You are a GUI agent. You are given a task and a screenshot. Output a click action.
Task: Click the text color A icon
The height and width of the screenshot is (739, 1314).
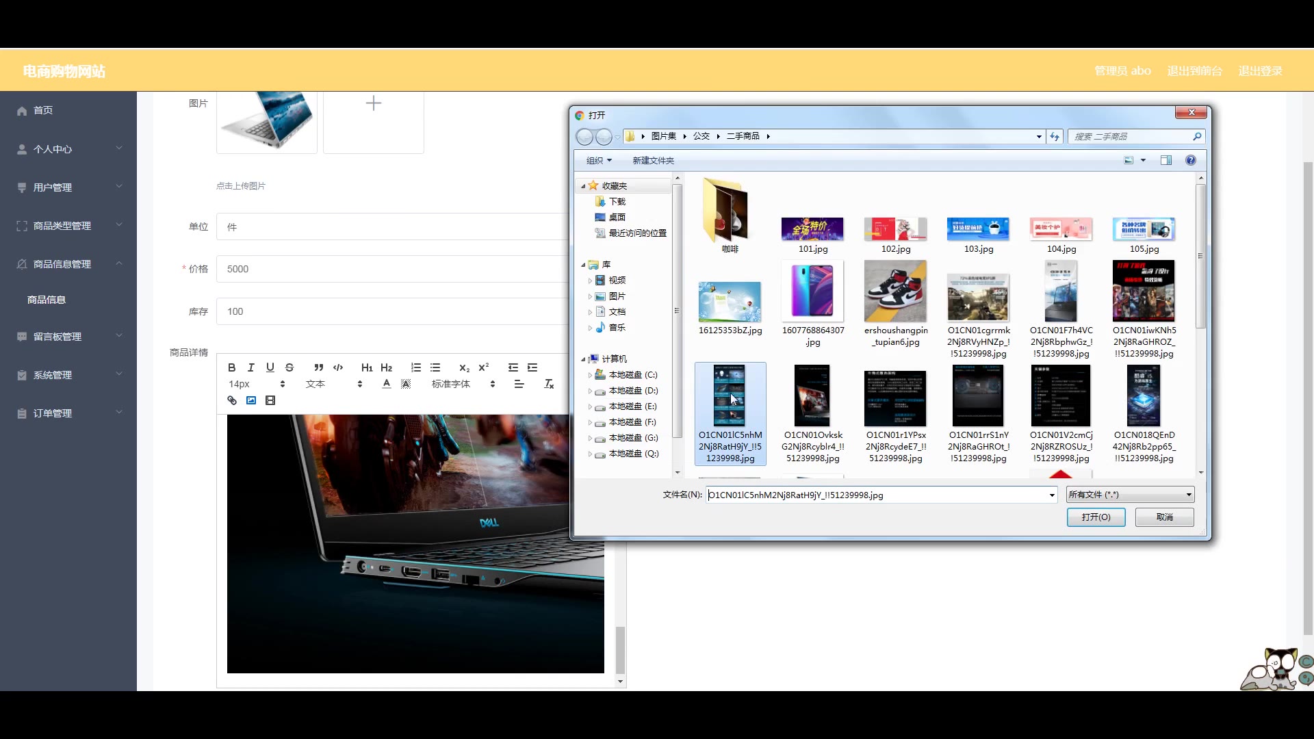click(x=387, y=384)
